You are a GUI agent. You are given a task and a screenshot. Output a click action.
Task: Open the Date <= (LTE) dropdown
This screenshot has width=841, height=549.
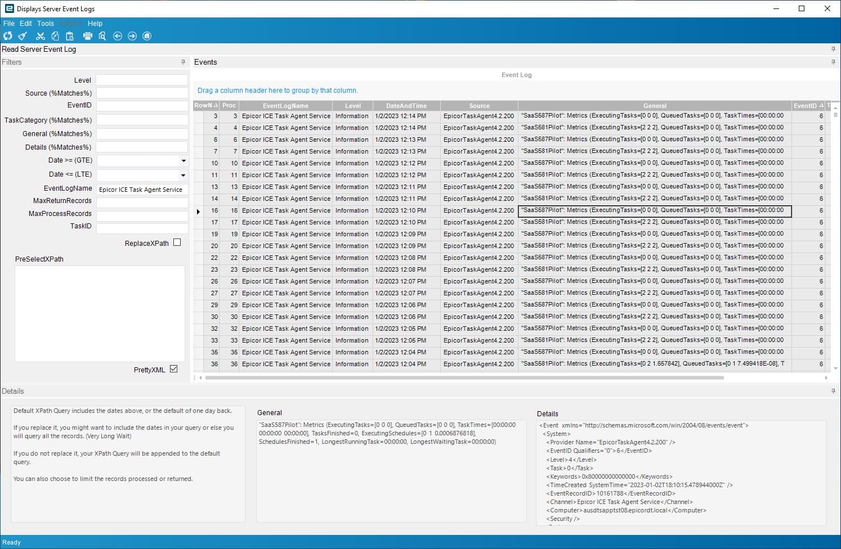click(184, 175)
